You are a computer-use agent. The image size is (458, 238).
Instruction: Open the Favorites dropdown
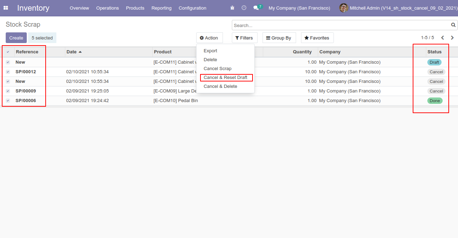317,38
